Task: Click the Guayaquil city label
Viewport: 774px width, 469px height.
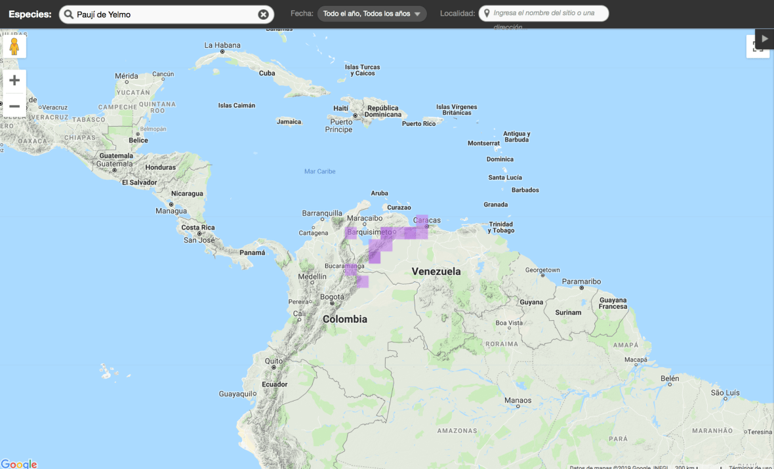Action: (235, 394)
